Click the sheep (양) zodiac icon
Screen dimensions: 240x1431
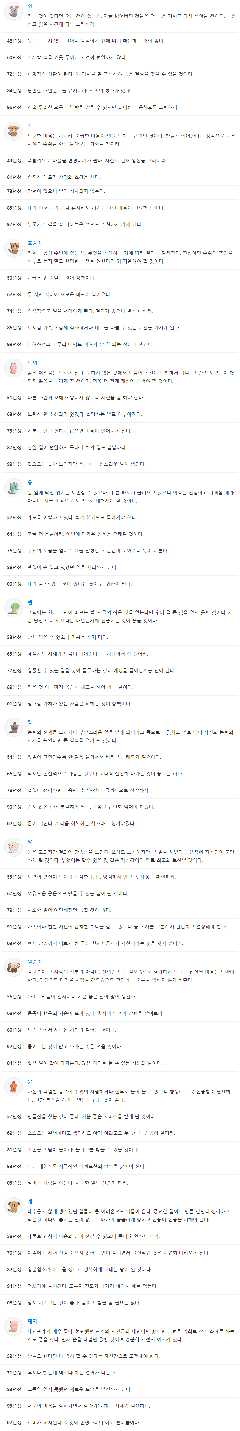tap(13, 847)
